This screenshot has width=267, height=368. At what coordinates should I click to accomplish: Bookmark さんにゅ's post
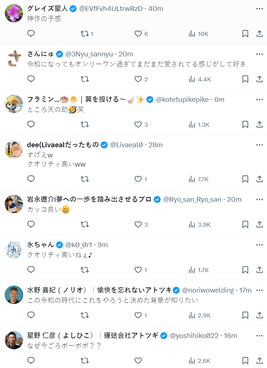[245, 79]
